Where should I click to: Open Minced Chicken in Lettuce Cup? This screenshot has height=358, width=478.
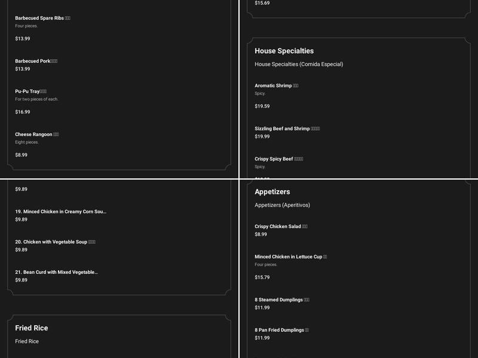click(x=288, y=257)
